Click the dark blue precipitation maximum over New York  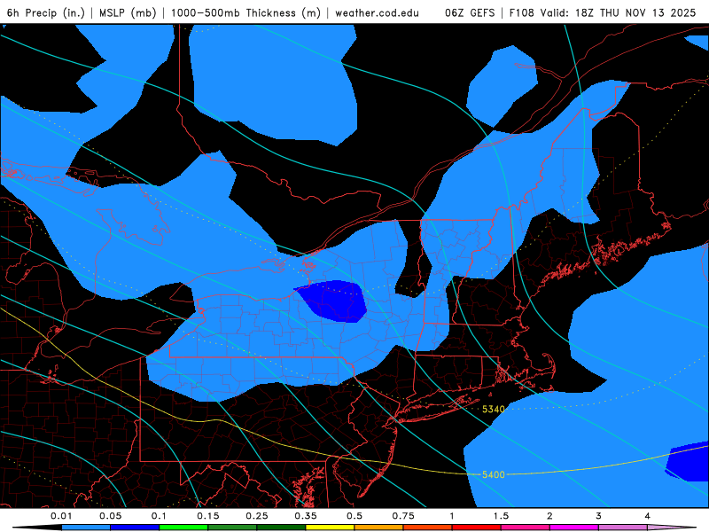point(335,301)
